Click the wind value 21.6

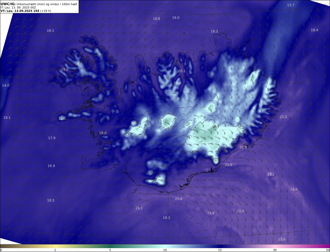tap(178, 199)
